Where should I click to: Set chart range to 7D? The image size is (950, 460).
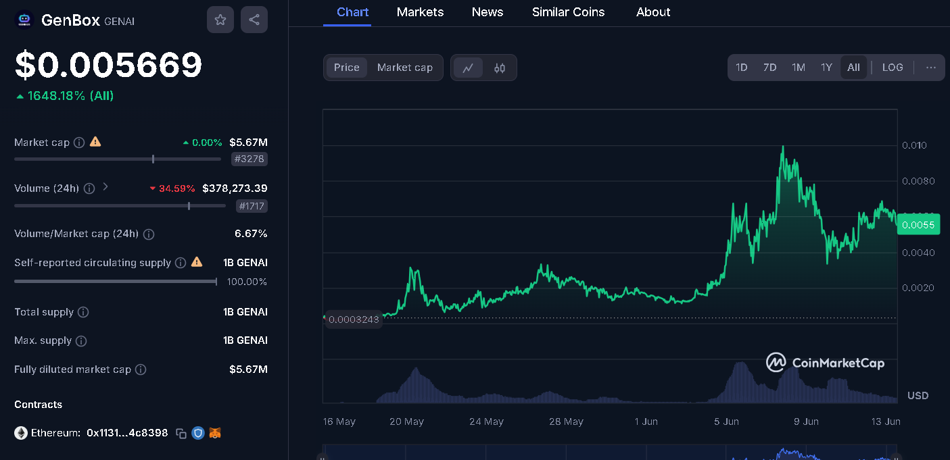[770, 68]
